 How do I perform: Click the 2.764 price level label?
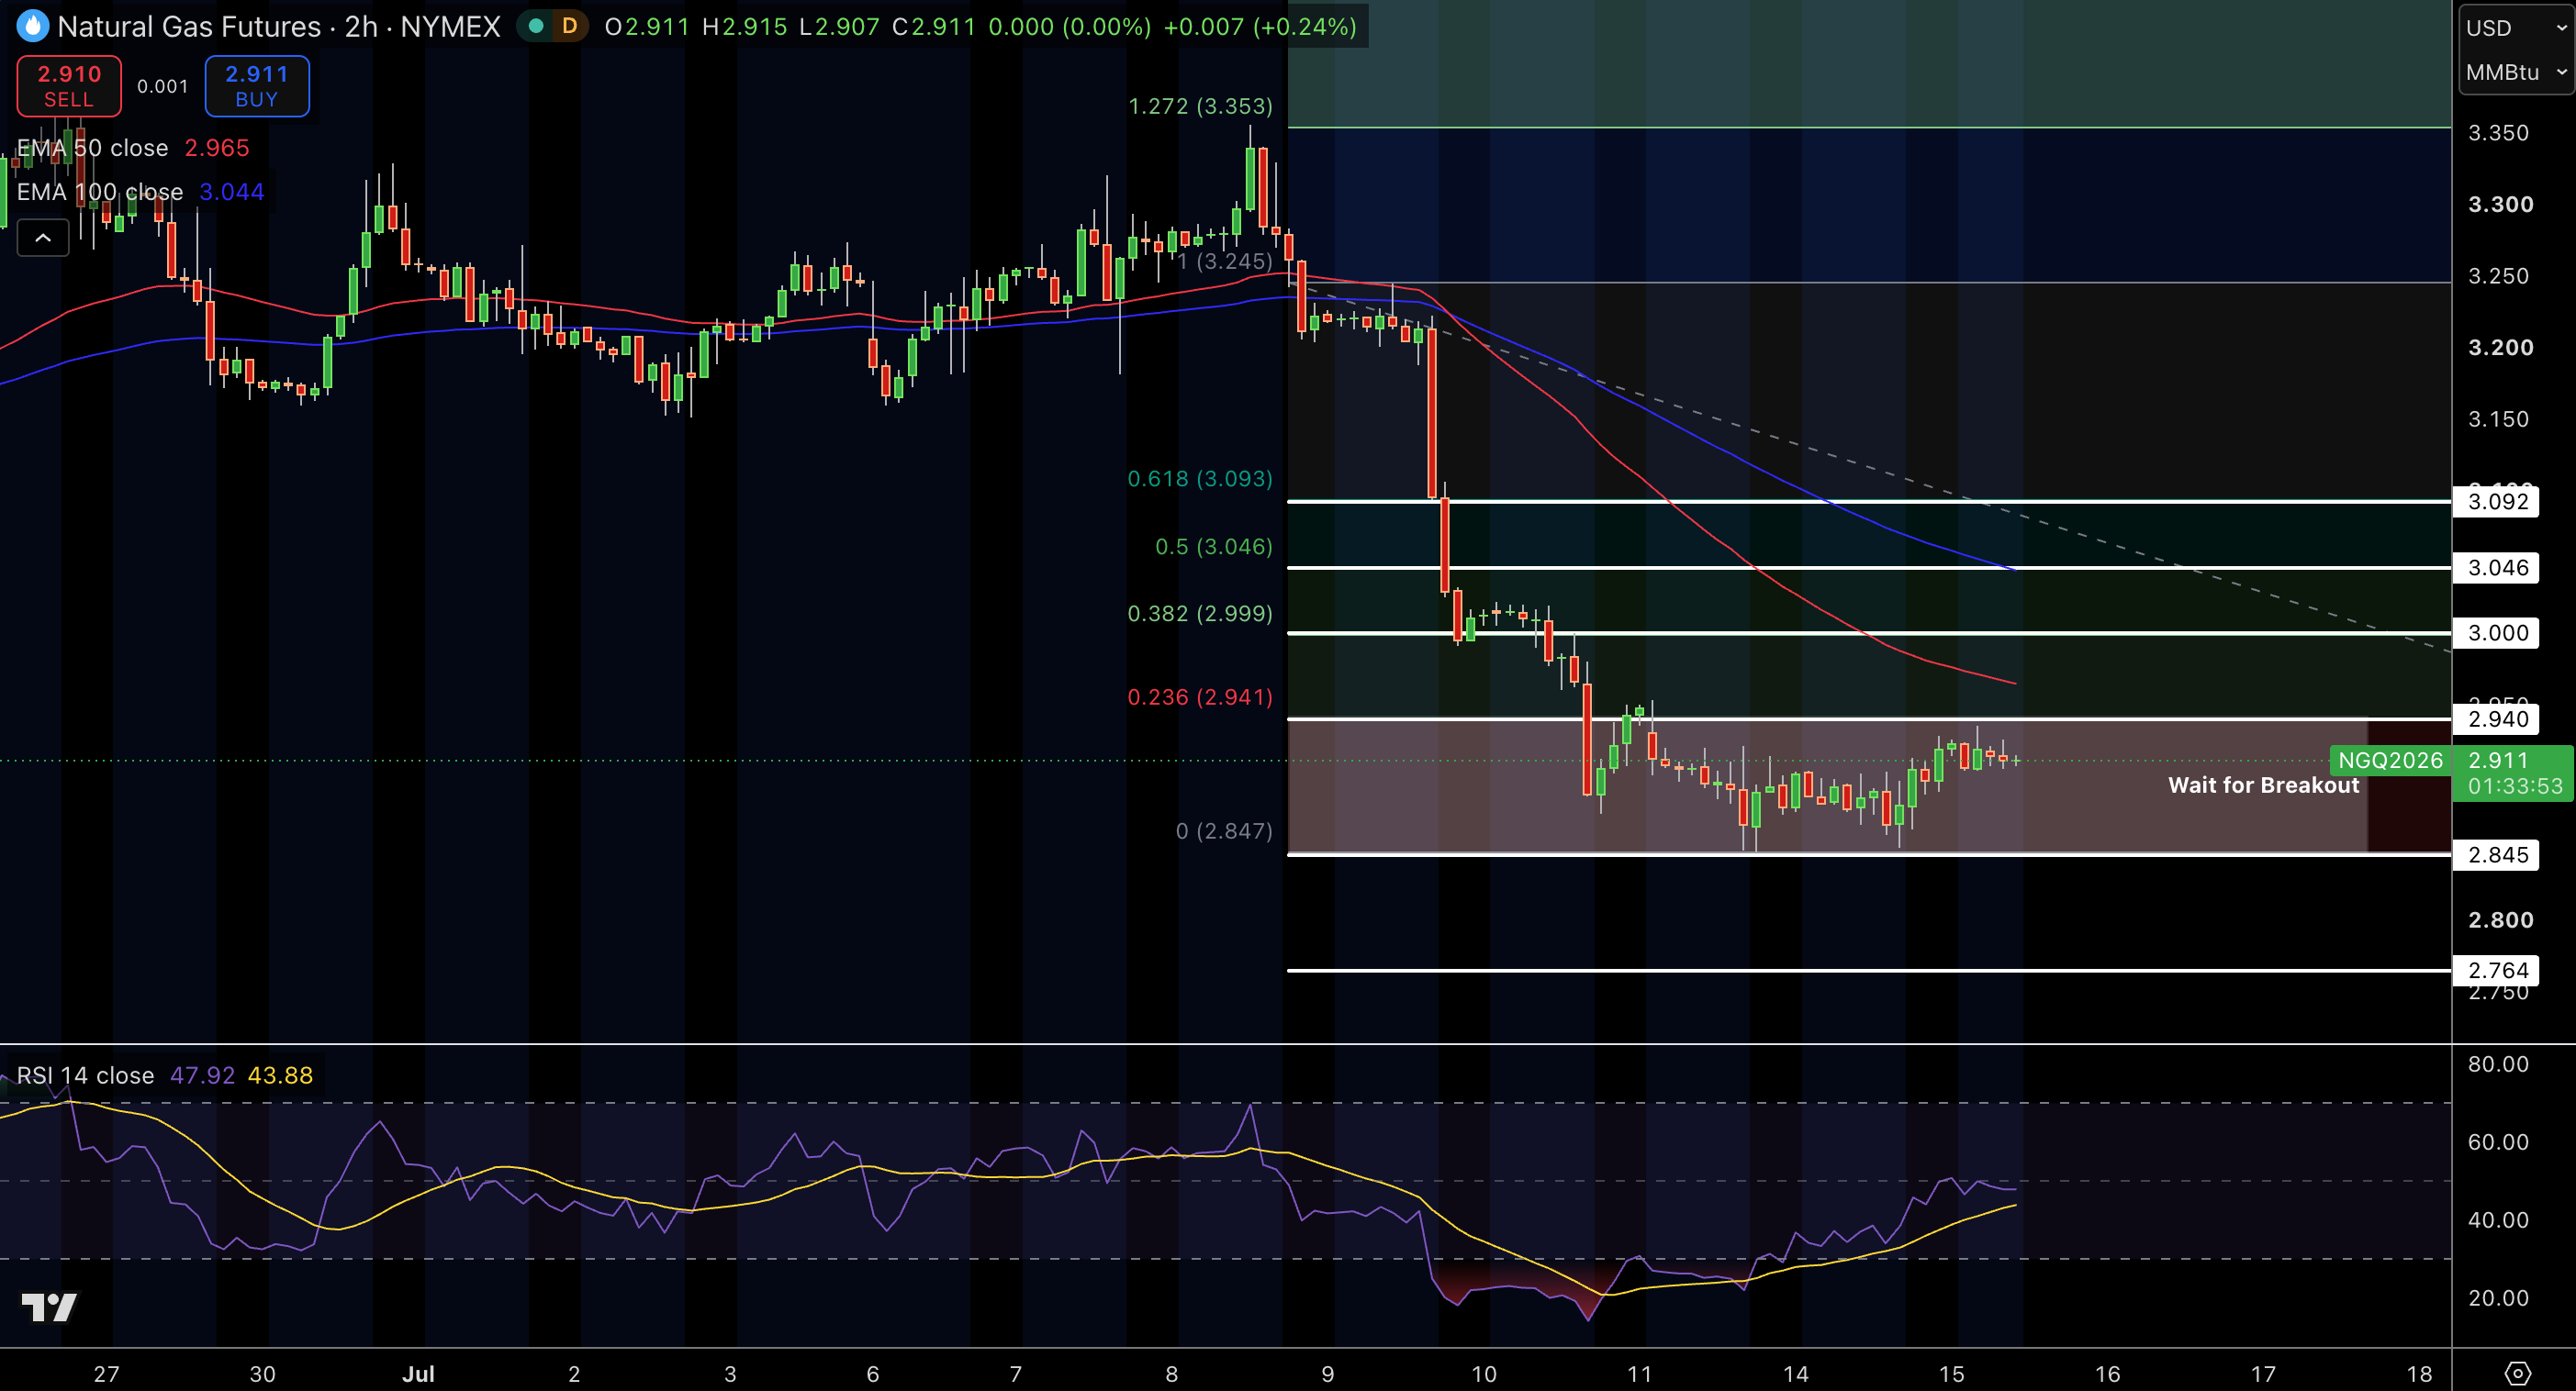click(2497, 970)
